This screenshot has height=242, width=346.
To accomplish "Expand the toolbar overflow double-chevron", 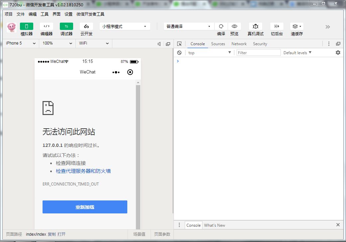I will 328,27.
